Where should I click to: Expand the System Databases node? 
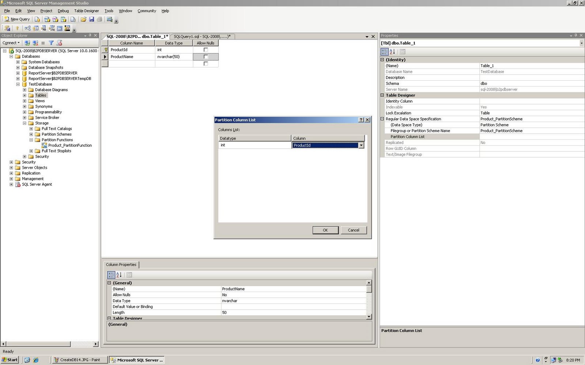(x=18, y=62)
